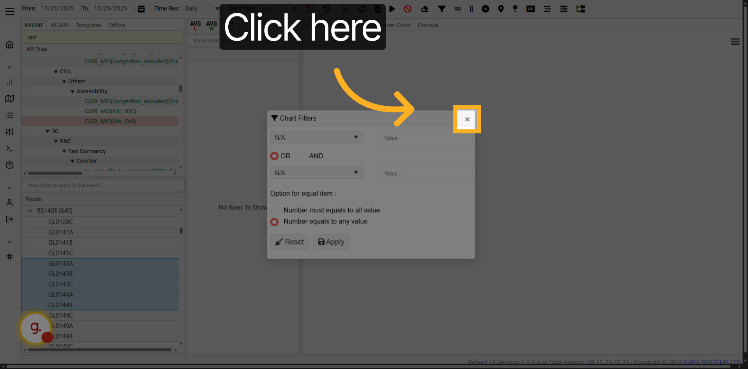Screen dimensions: 748x369
Task: Select Number equals to any value
Action: tap(275, 222)
